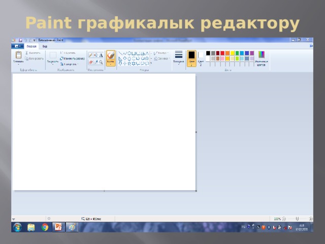
Task: Choose the Oval shape
Action: [x=129, y=53]
